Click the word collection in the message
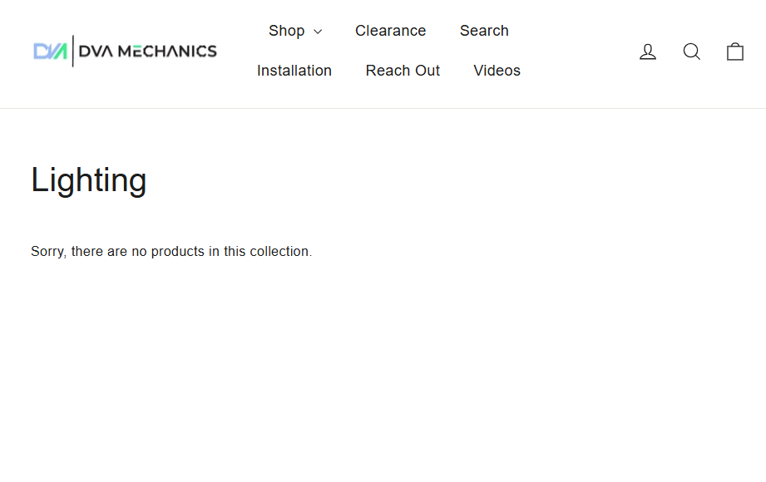766x482 pixels. [x=279, y=252]
